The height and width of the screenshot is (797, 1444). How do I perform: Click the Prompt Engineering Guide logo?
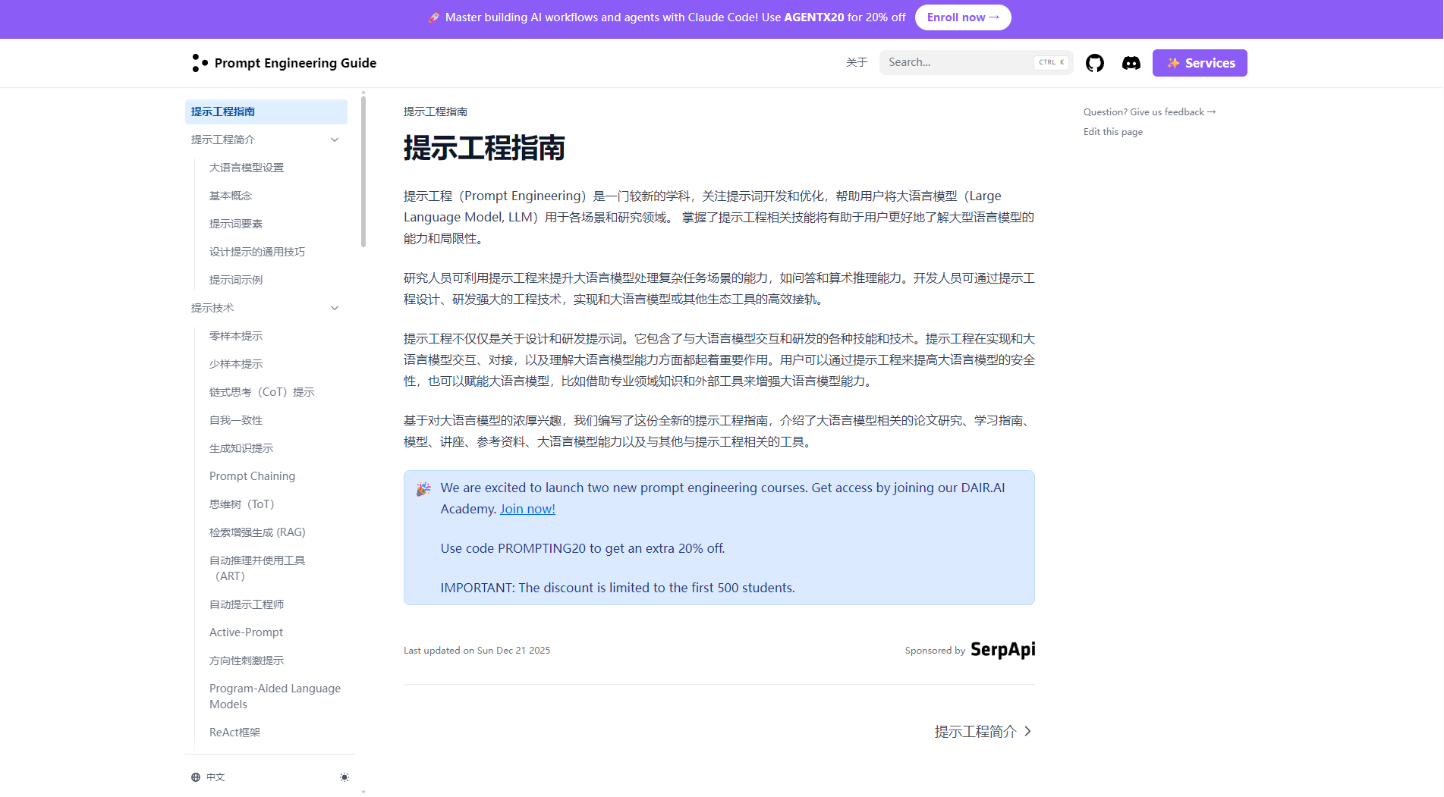[x=284, y=63]
